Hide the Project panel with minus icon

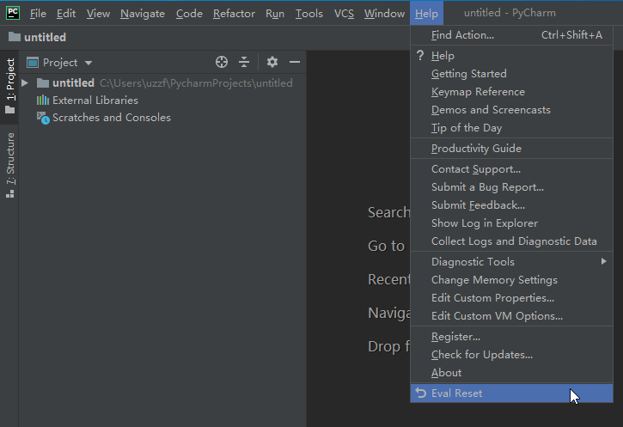tap(295, 62)
